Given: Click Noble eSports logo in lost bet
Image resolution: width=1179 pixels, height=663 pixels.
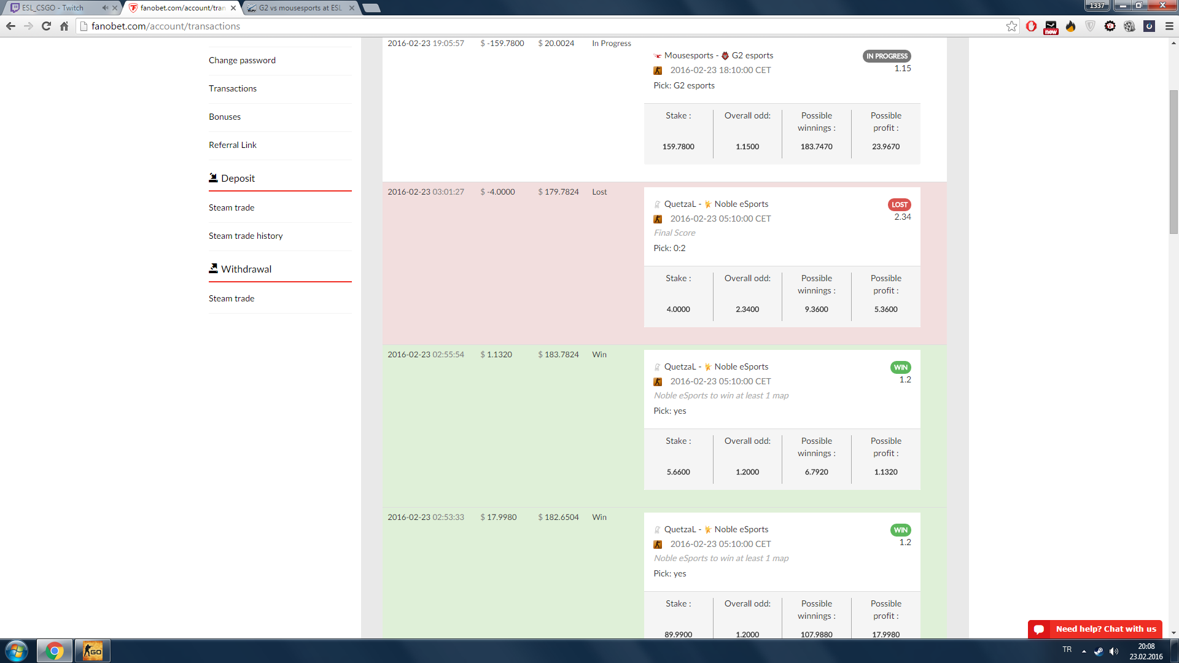Looking at the screenshot, I should pos(708,204).
